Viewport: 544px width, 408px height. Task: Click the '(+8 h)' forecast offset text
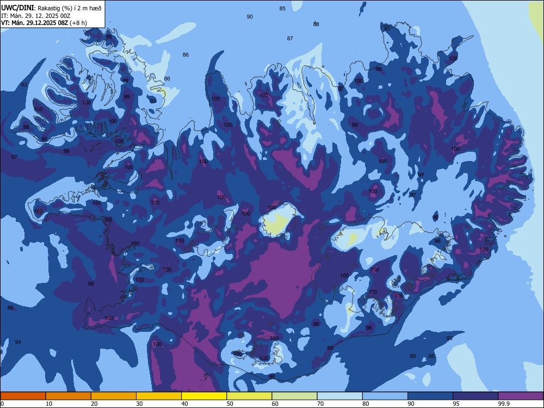(x=78, y=23)
